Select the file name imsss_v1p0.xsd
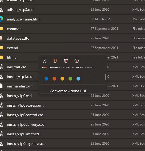The image size is (145, 151). tap(19, 96)
